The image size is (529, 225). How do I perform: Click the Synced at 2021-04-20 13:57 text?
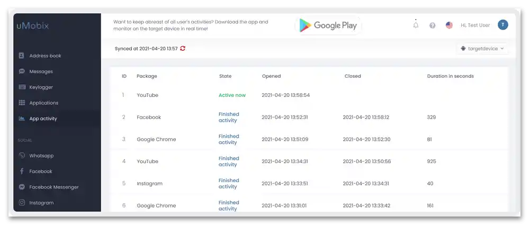(x=146, y=49)
